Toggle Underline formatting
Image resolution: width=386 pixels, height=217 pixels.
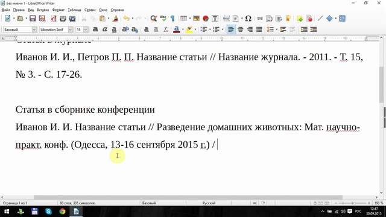[114, 30]
